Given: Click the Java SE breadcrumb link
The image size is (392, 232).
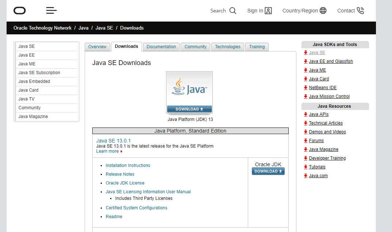Looking at the screenshot, I should pyautogui.click(x=104, y=28).
